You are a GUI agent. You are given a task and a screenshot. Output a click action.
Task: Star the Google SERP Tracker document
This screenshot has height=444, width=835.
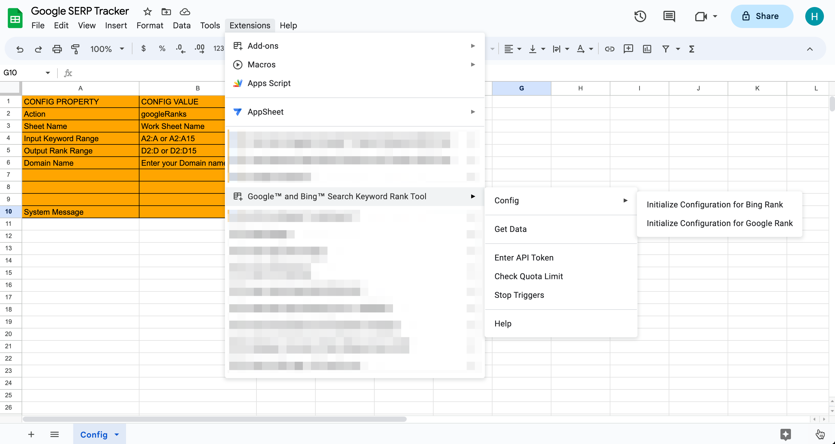click(x=148, y=12)
